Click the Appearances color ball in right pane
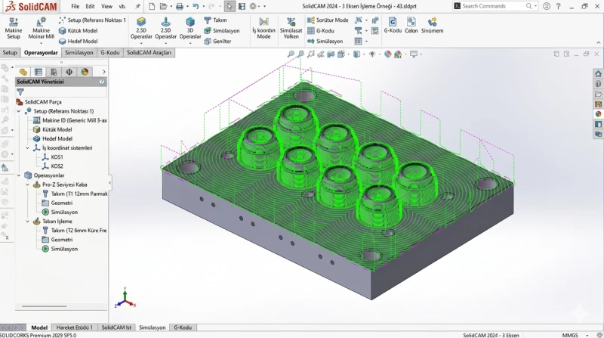The width and height of the screenshot is (604, 338). [x=598, y=114]
